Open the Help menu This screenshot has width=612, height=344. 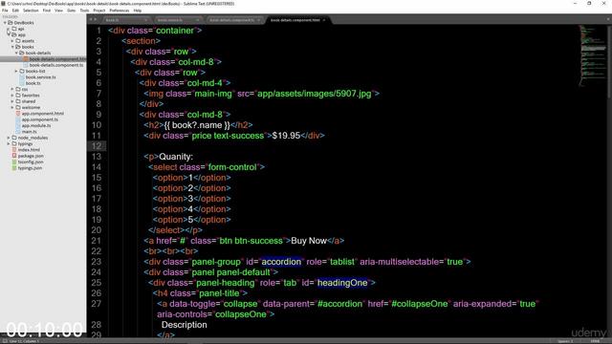(x=138, y=11)
